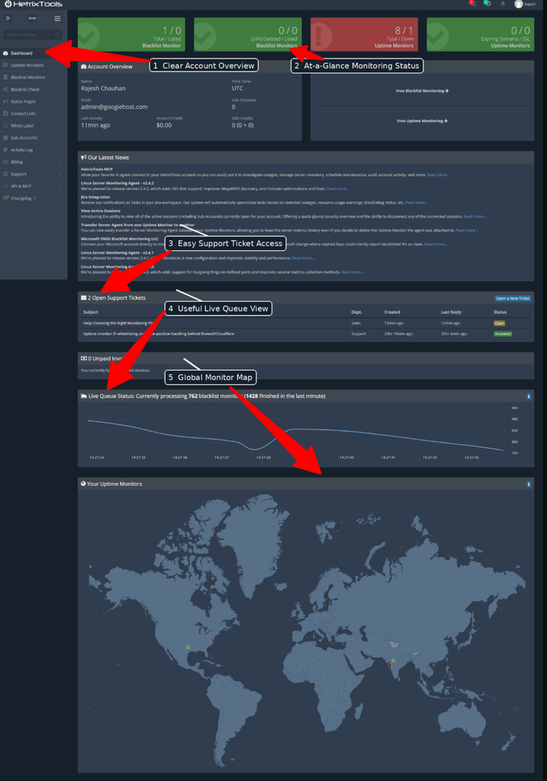Click the admin@googiehost.com email text

pos(114,107)
